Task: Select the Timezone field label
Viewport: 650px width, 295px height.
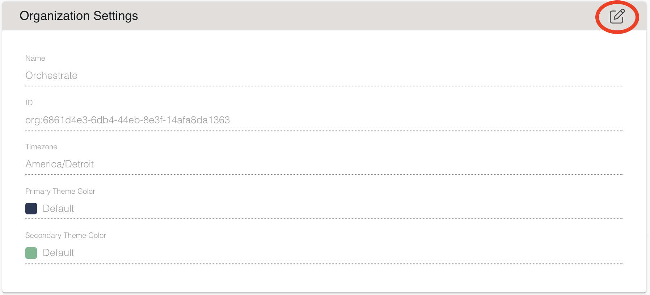Action: [41, 147]
